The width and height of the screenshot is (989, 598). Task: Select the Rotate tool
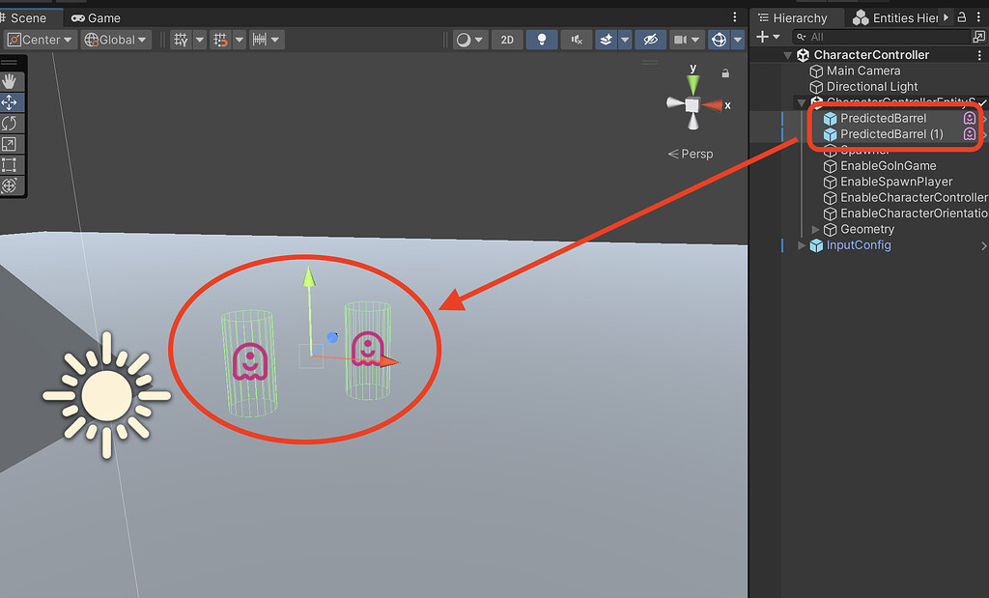coord(12,123)
